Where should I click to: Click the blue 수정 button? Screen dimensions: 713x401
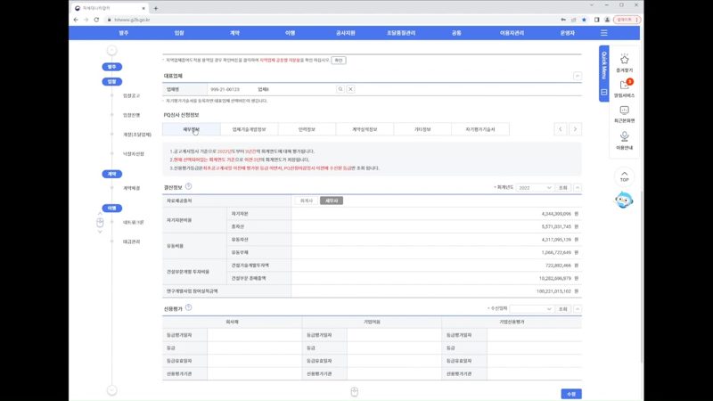(x=571, y=394)
